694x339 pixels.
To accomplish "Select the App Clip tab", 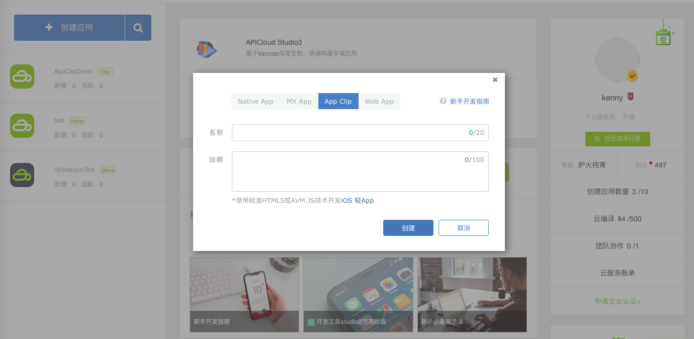I will (338, 101).
